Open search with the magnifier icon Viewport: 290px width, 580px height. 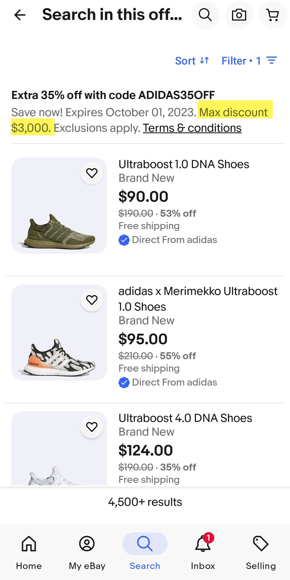205,15
